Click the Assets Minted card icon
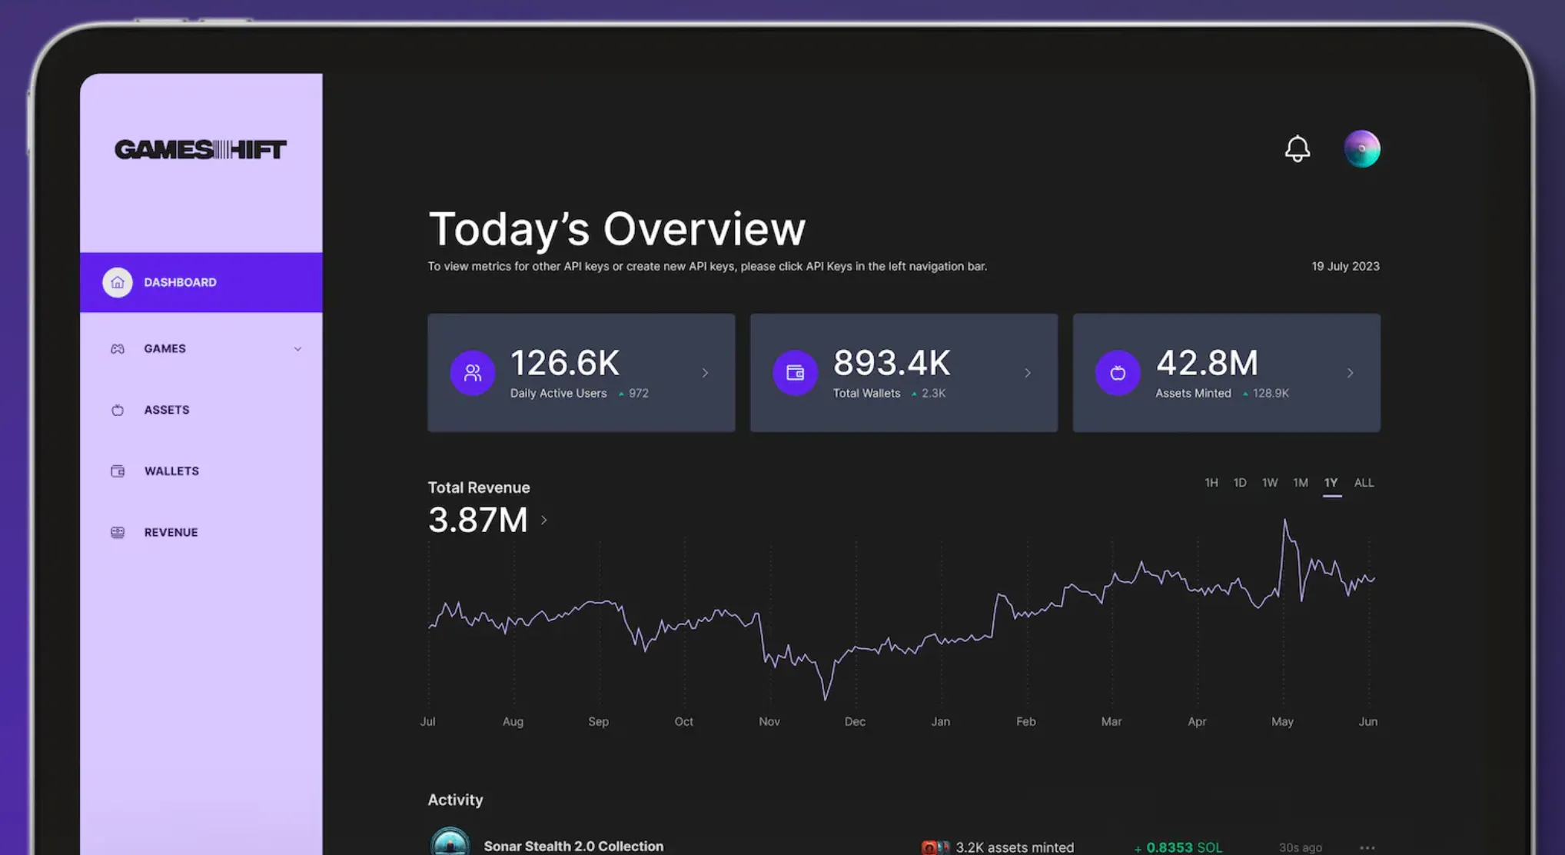1565x855 pixels. [x=1117, y=373]
